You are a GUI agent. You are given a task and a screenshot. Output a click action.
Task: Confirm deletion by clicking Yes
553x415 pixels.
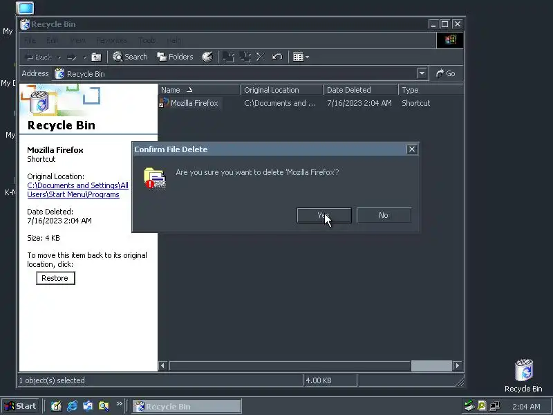[324, 215]
